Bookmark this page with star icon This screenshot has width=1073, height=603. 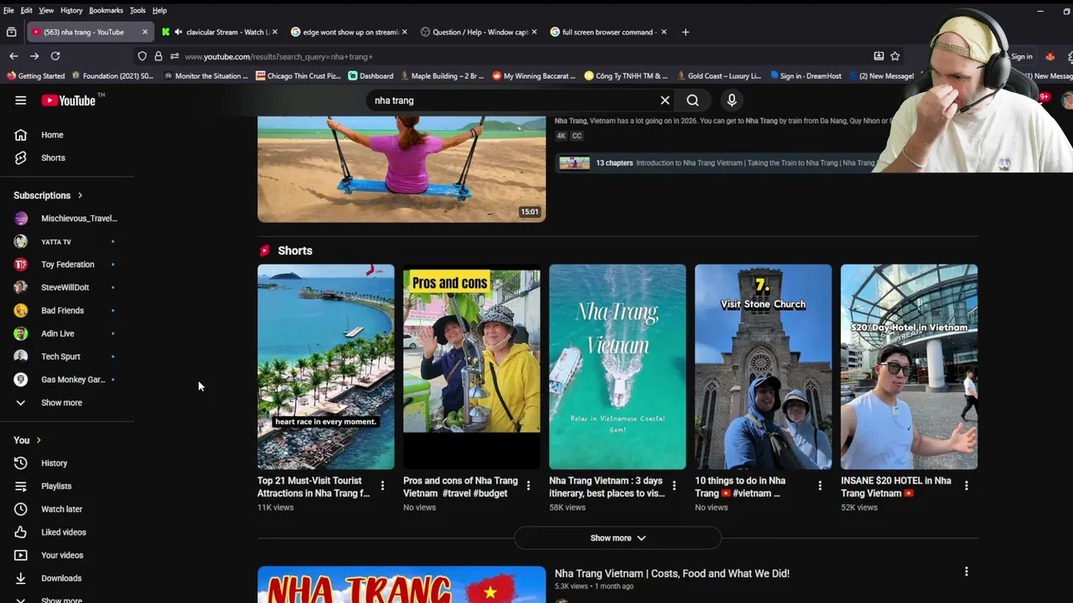(x=895, y=56)
